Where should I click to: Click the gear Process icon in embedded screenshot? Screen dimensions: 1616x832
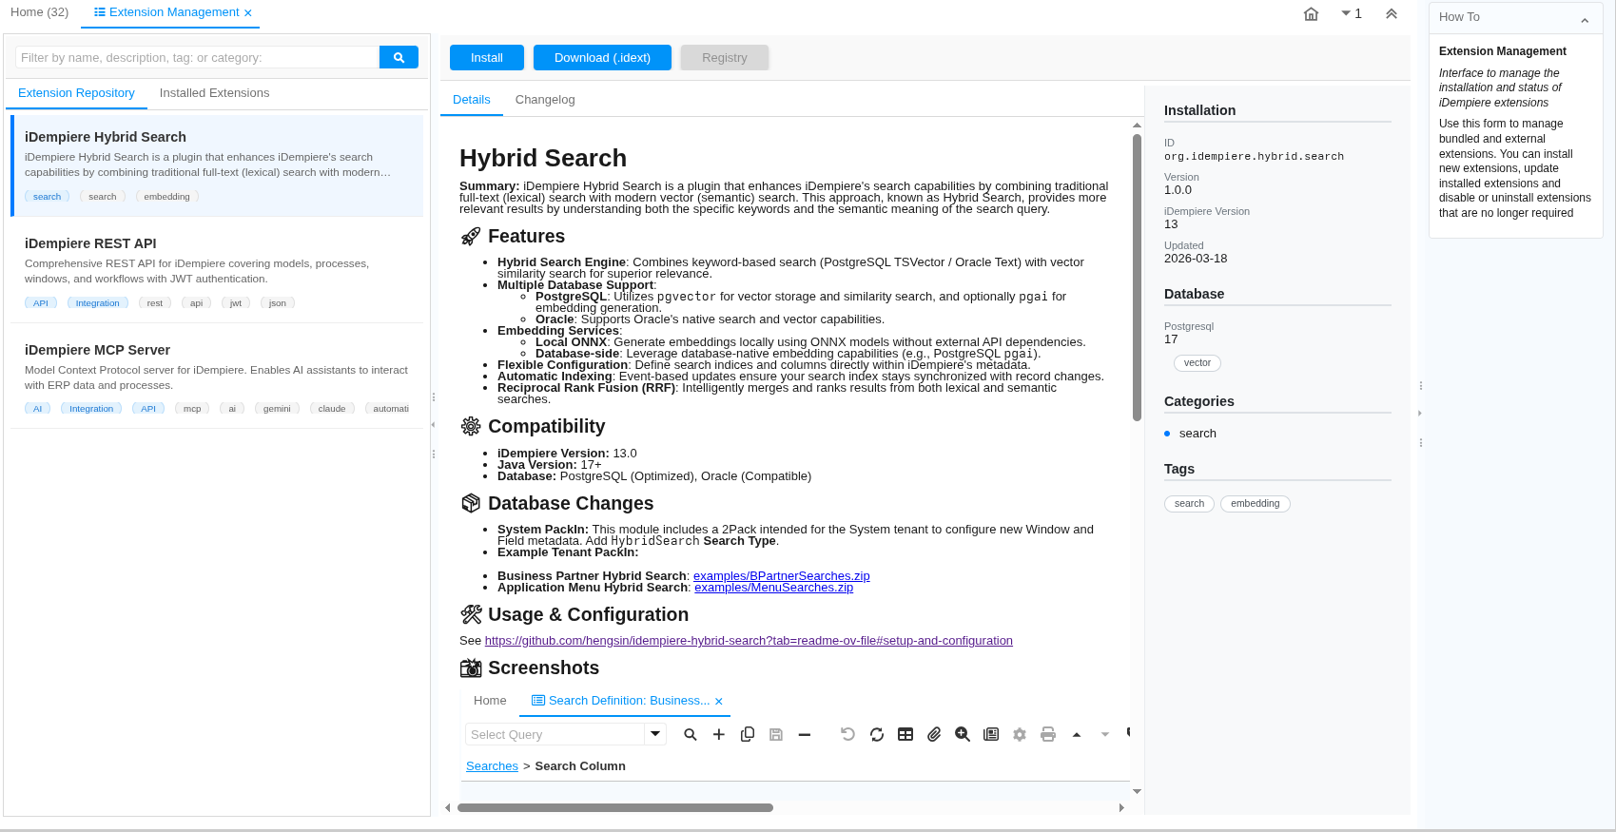[x=1020, y=734]
